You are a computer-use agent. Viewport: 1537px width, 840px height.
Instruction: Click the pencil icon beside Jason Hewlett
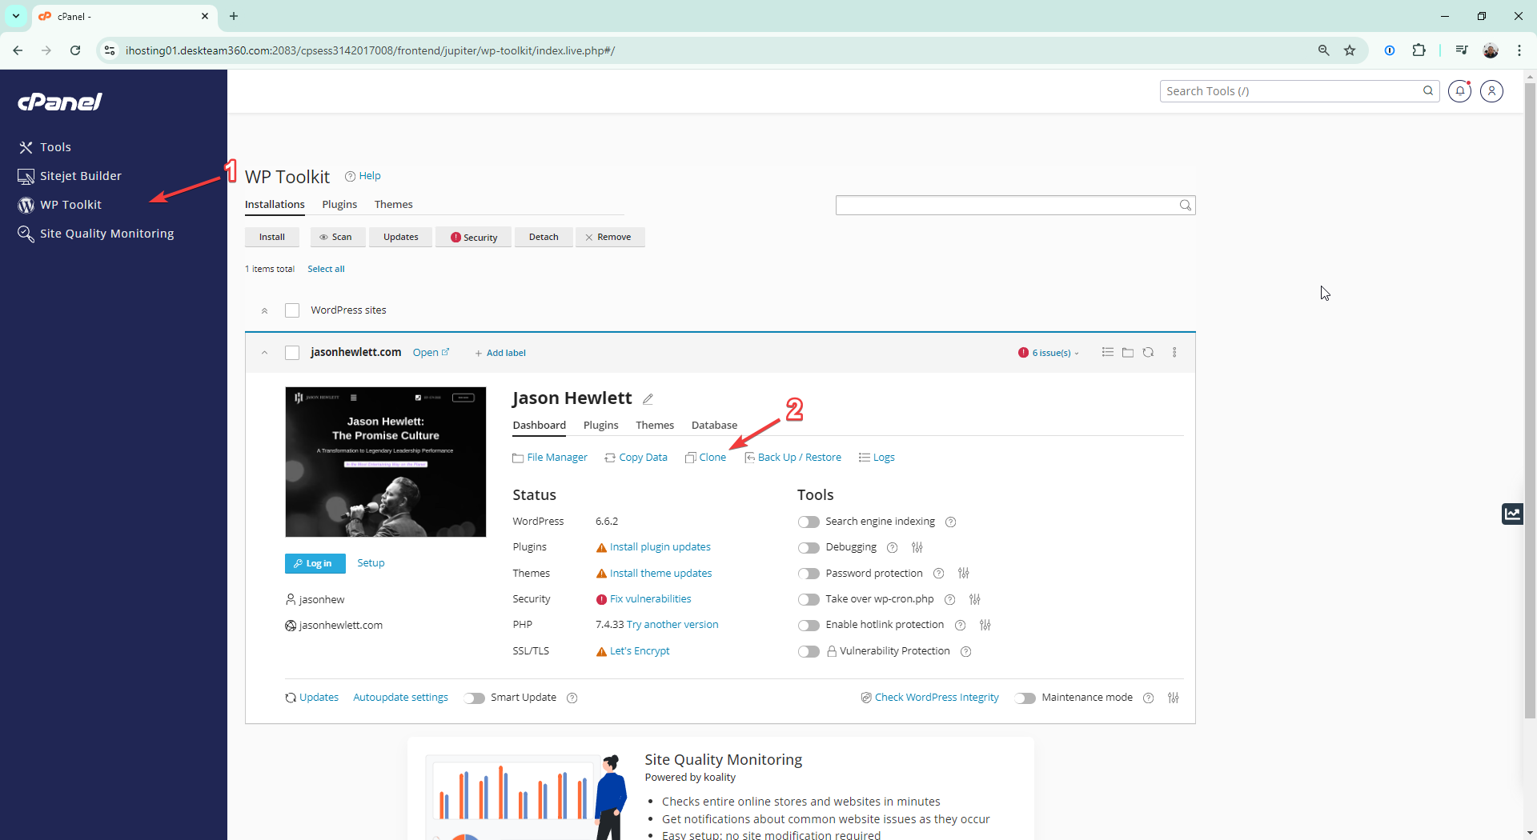pyautogui.click(x=648, y=399)
